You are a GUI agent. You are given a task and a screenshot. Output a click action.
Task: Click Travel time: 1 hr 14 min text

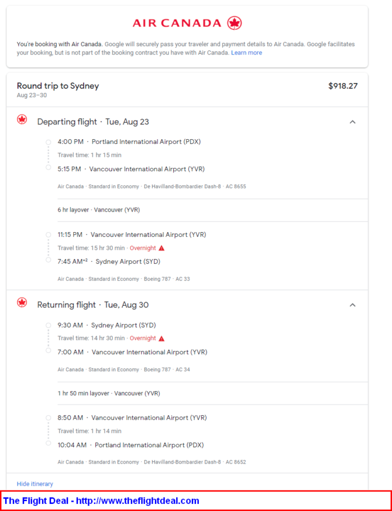(90, 431)
